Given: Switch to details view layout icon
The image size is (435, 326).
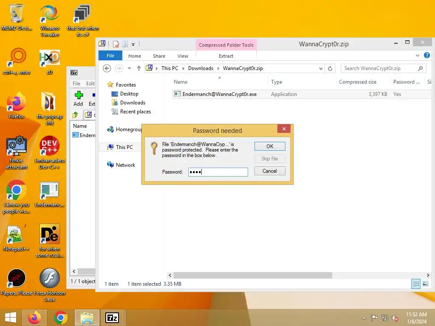Looking at the screenshot, I should pyautogui.click(x=415, y=284).
